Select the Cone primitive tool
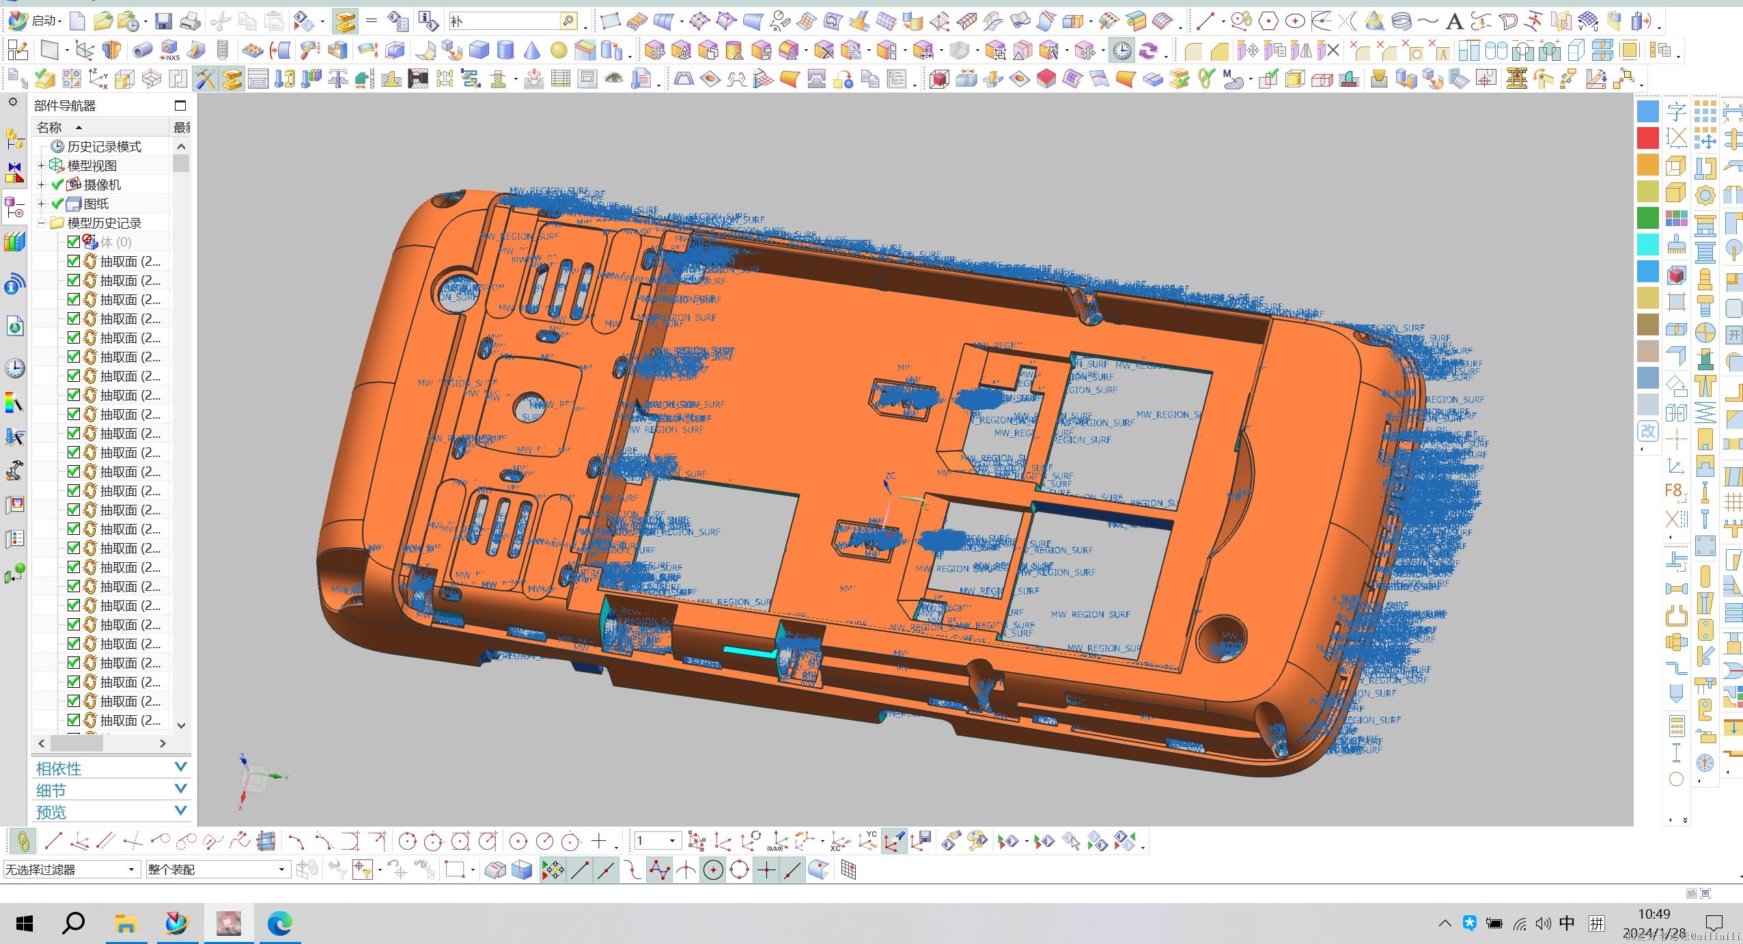This screenshot has width=1743, height=944. [532, 51]
